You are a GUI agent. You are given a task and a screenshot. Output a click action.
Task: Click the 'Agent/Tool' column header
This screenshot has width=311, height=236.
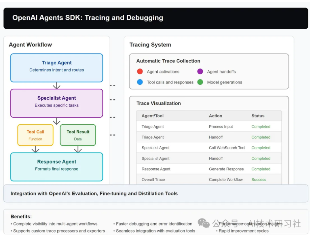click(153, 116)
